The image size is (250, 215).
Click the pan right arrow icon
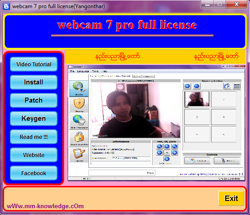point(174,152)
